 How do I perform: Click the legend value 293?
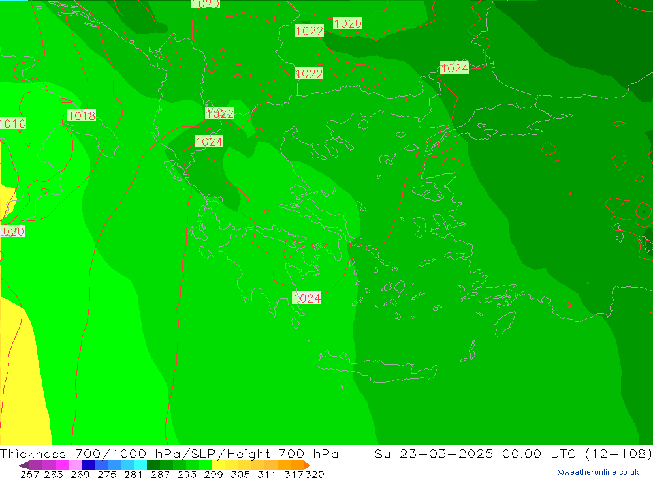(187, 474)
